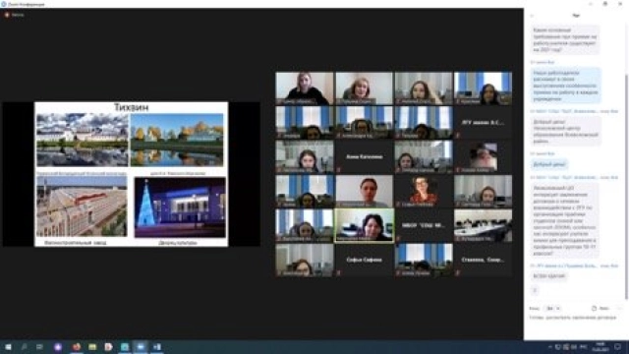629x354 pixels.
Task: Open Firefox from the taskbar
Action: tap(77, 347)
